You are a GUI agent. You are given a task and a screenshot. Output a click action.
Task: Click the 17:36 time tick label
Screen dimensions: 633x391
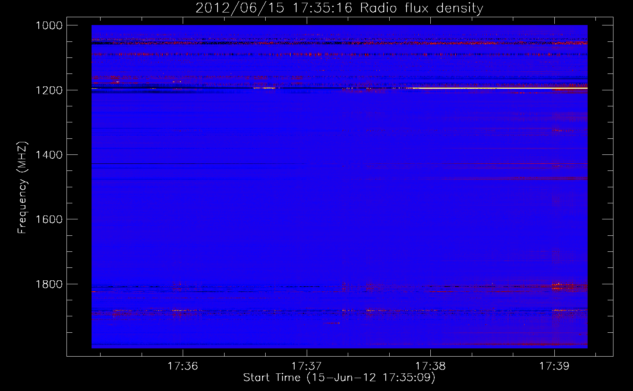(183, 366)
